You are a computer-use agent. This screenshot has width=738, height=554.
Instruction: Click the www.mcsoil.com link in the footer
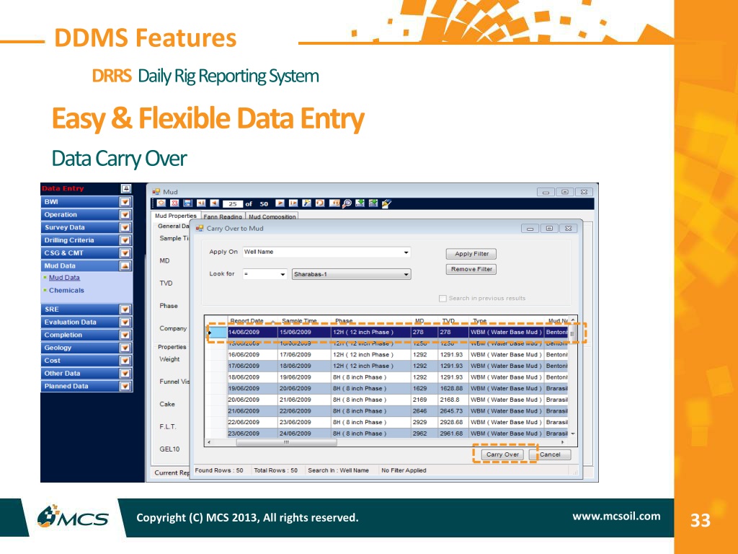pyautogui.click(x=616, y=516)
